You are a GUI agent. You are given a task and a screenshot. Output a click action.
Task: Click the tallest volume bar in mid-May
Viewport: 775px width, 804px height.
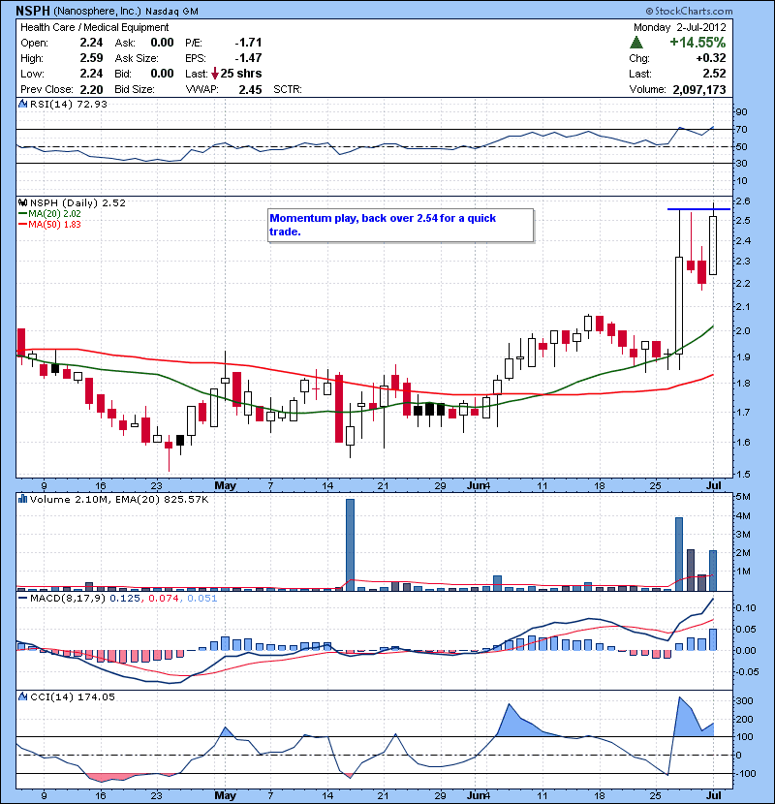pyautogui.click(x=350, y=545)
